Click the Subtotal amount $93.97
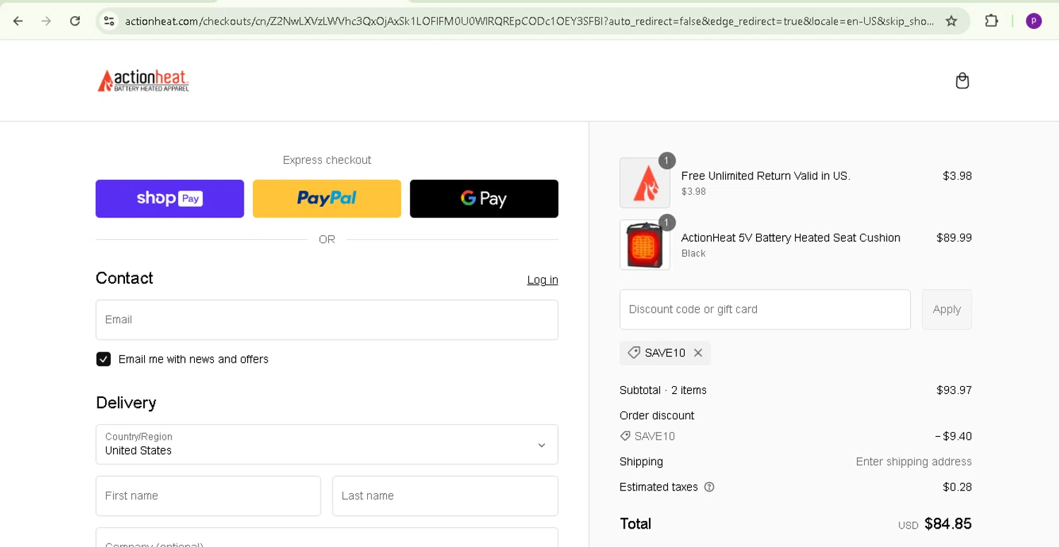 954,390
